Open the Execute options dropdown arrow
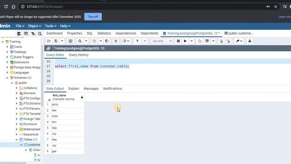This screenshot has width=291, height=164. pos(191,41)
